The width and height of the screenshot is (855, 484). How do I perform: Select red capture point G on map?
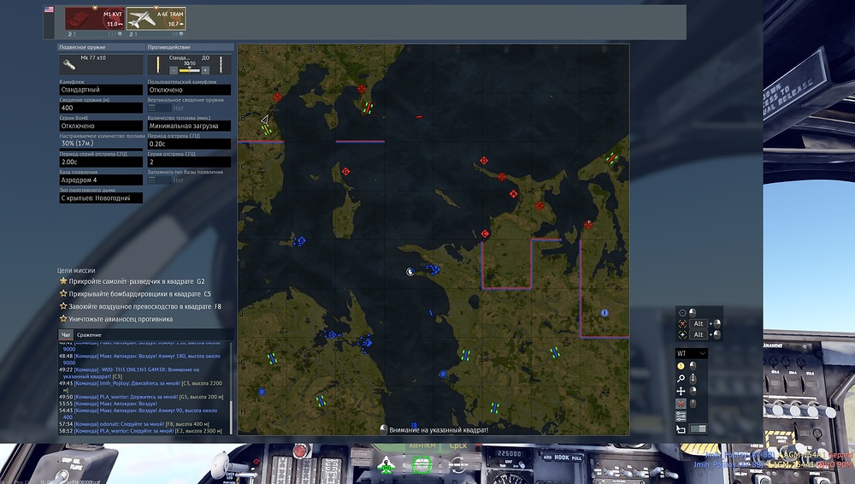click(345, 171)
